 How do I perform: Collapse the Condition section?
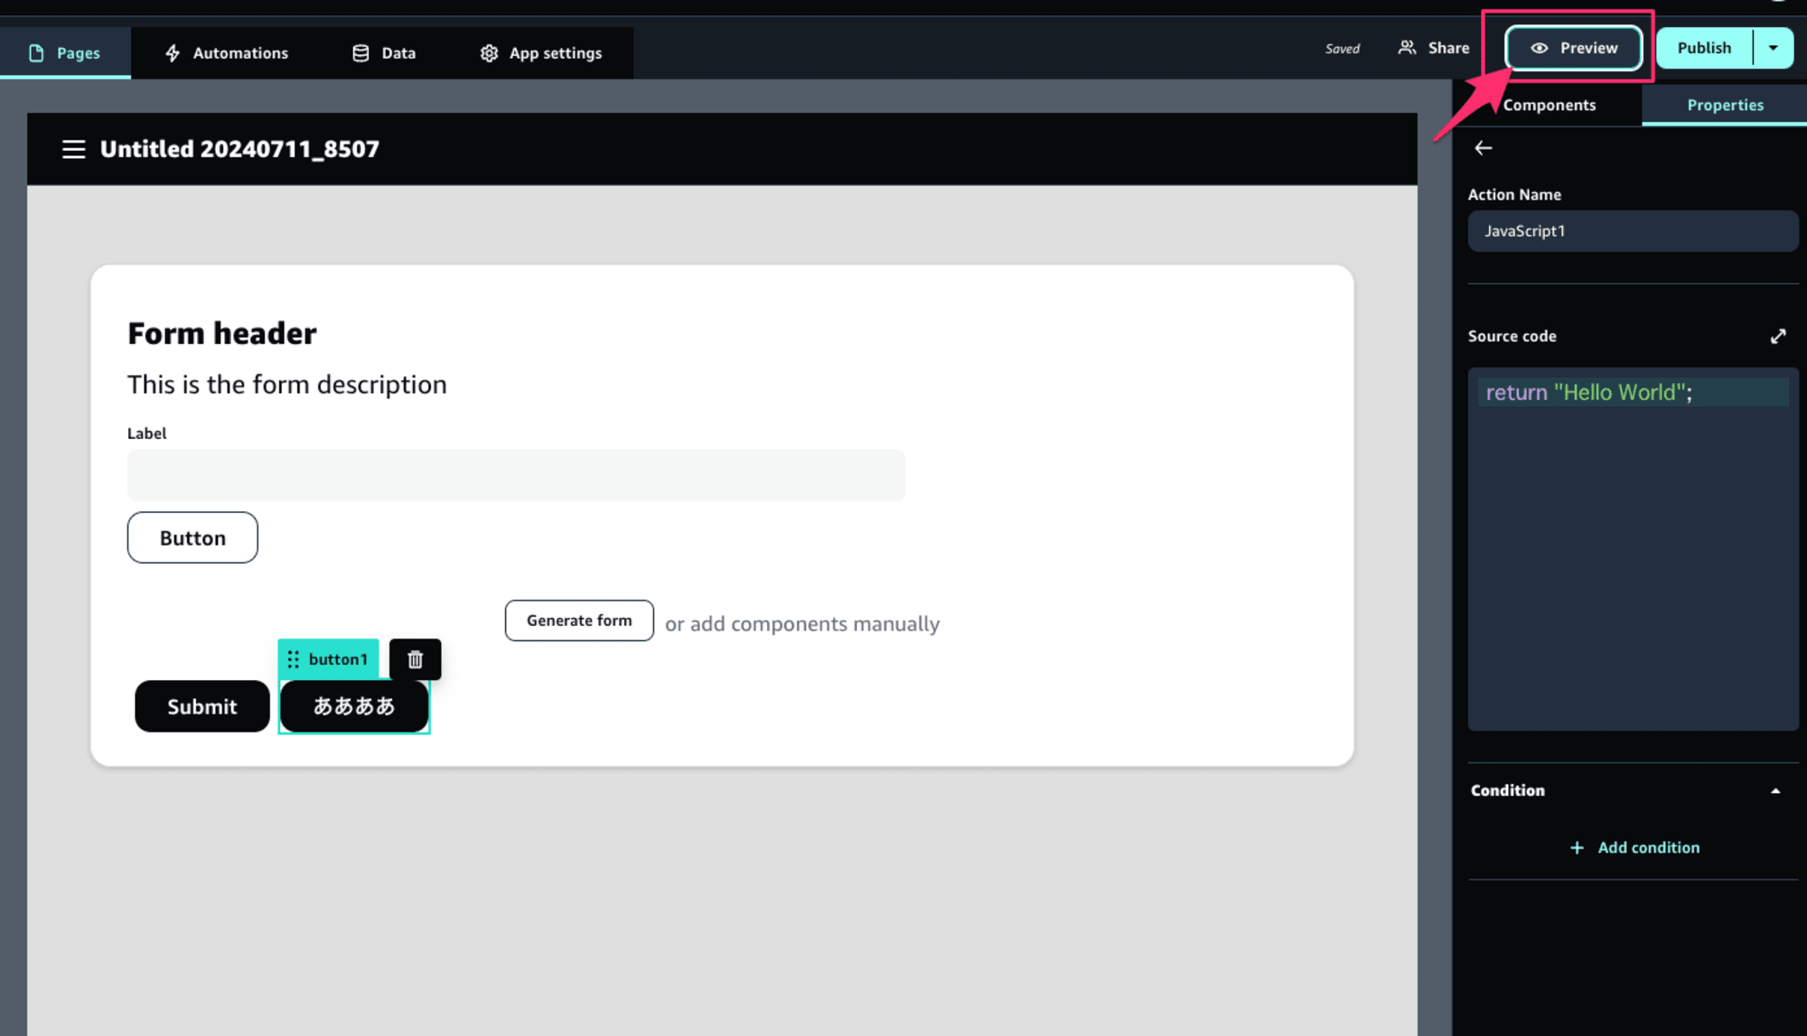coord(1774,791)
